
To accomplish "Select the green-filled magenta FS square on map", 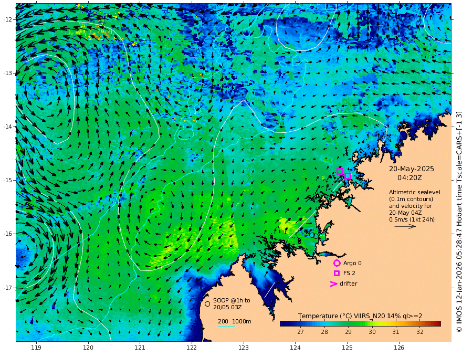I will (340, 171).
